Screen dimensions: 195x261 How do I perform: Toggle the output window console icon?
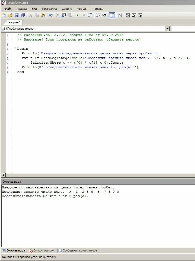[112, 15]
